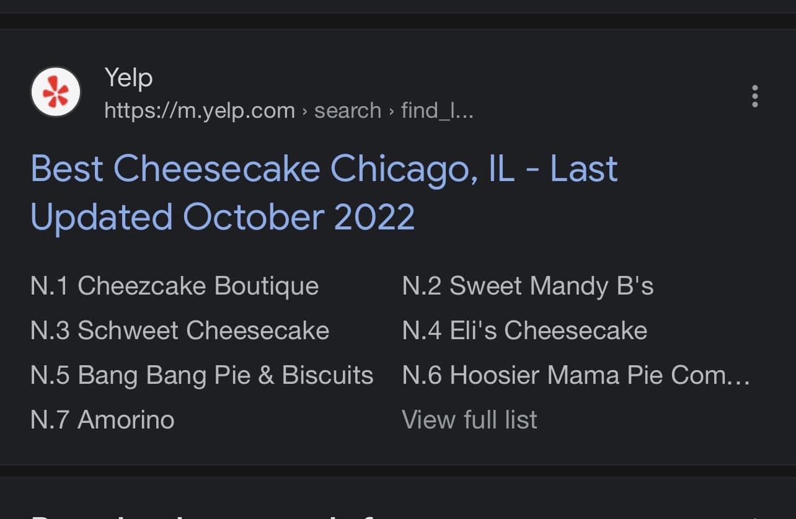
Task: Select N.3 Schweet Cheesecake
Action: [x=180, y=330]
